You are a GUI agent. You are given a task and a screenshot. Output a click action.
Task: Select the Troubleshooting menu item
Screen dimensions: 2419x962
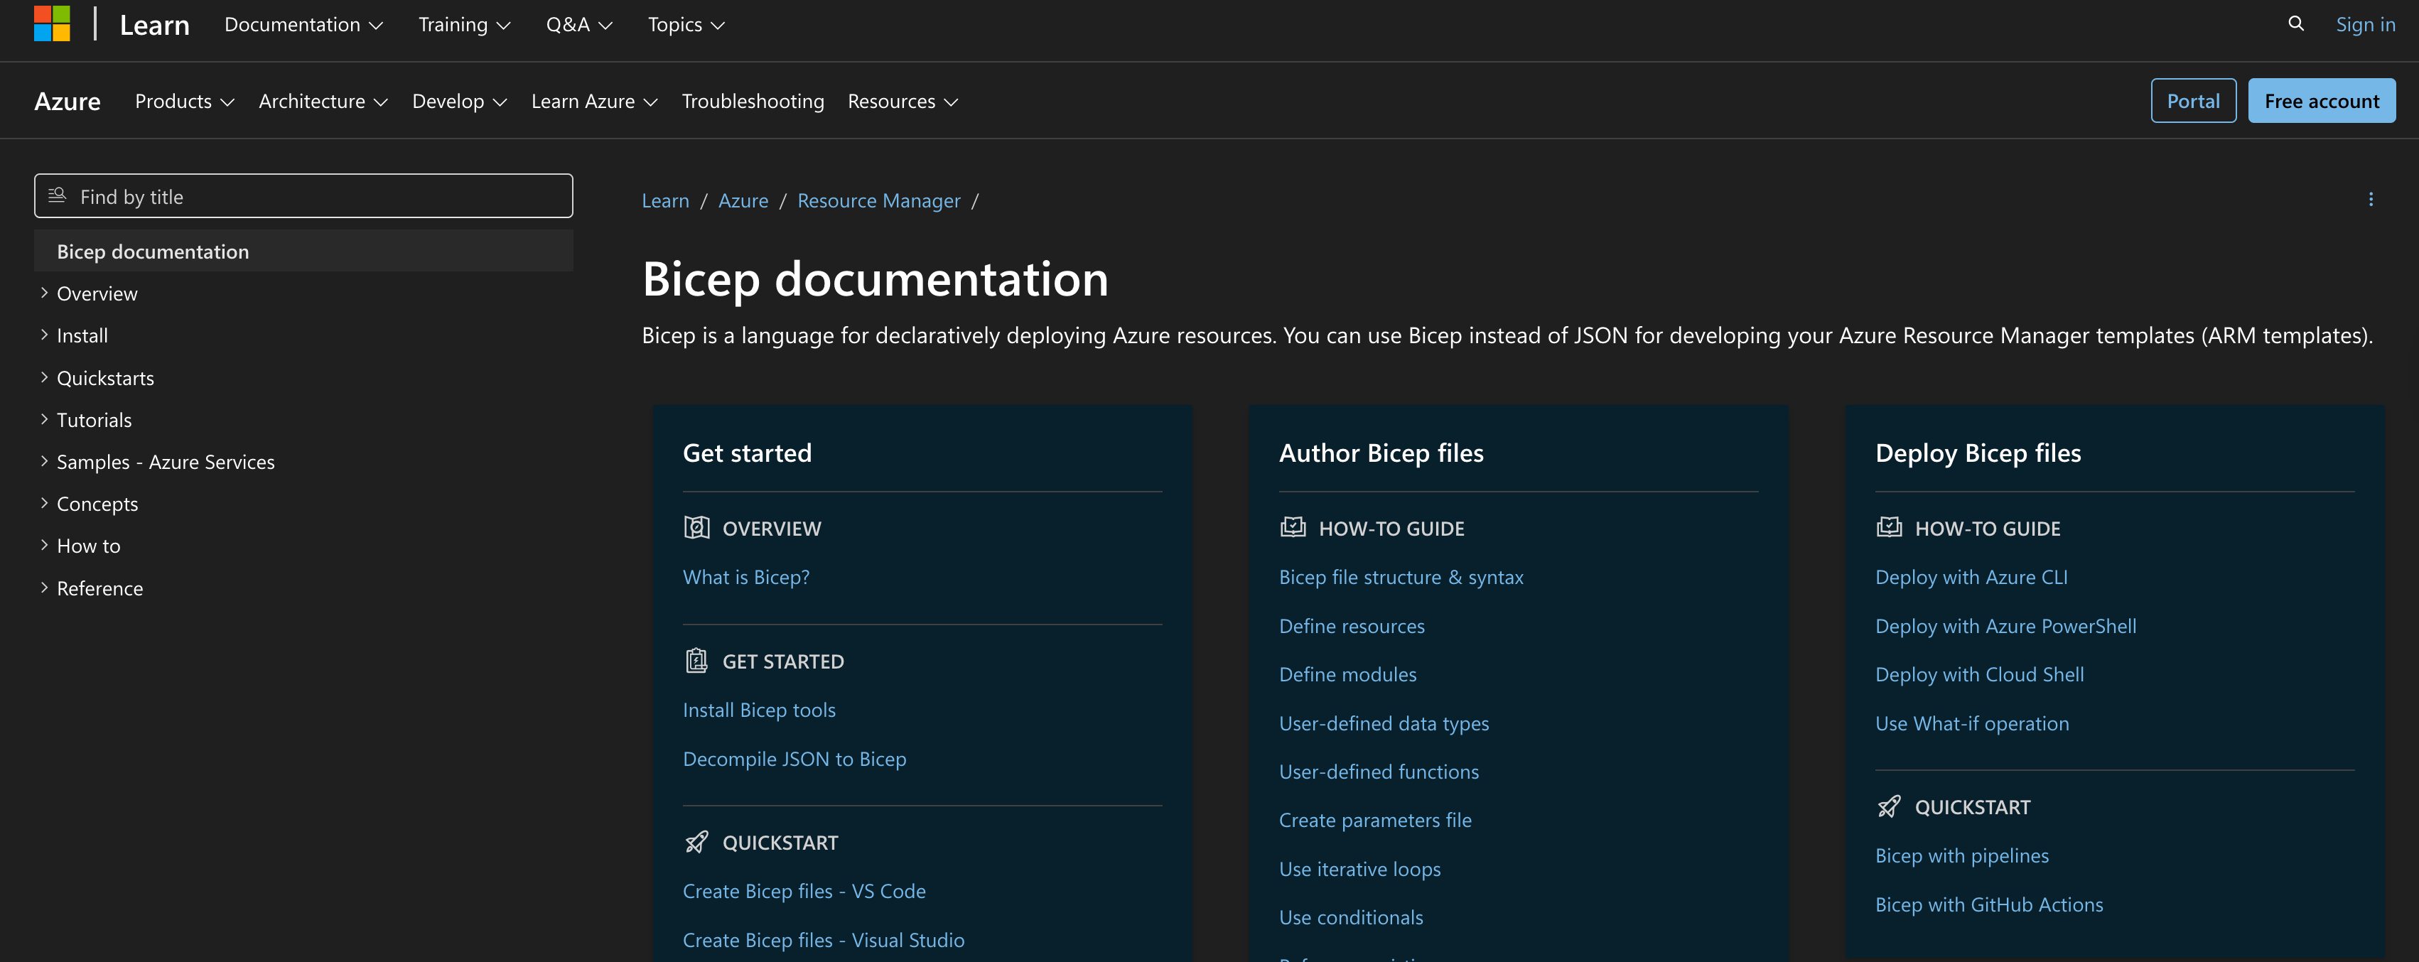752,102
